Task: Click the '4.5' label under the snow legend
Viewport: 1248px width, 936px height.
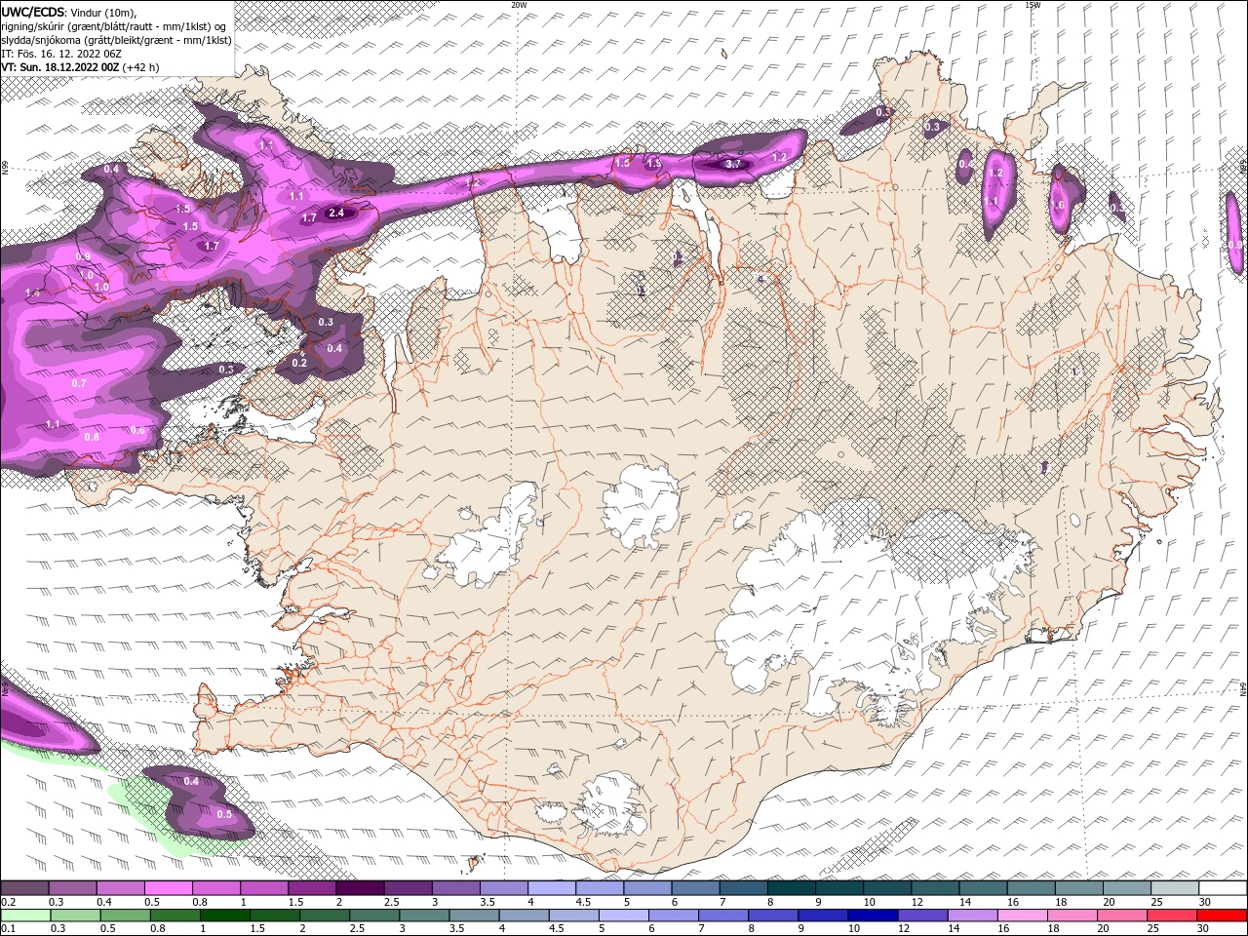Action: [x=583, y=902]
